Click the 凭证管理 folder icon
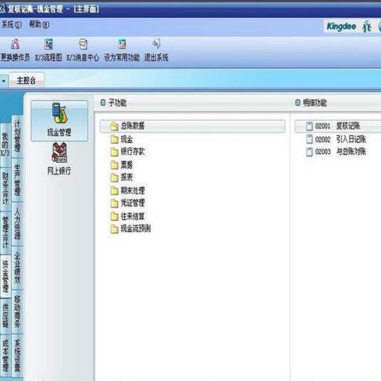This screenshot has height=381, width=381. pyautogui.click(x=114, y=203)
